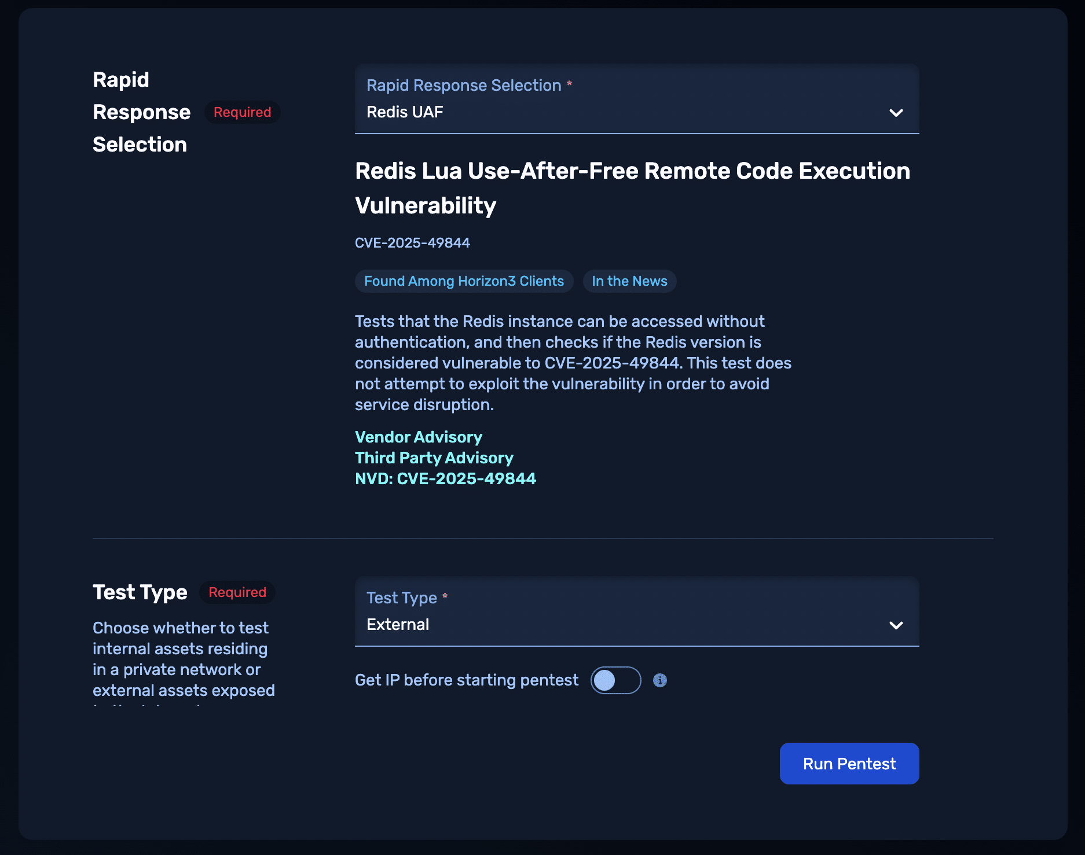Viewport: 1085px width, 855px height.
Task: Open the Vendor Advisory link
Action: 418,437
